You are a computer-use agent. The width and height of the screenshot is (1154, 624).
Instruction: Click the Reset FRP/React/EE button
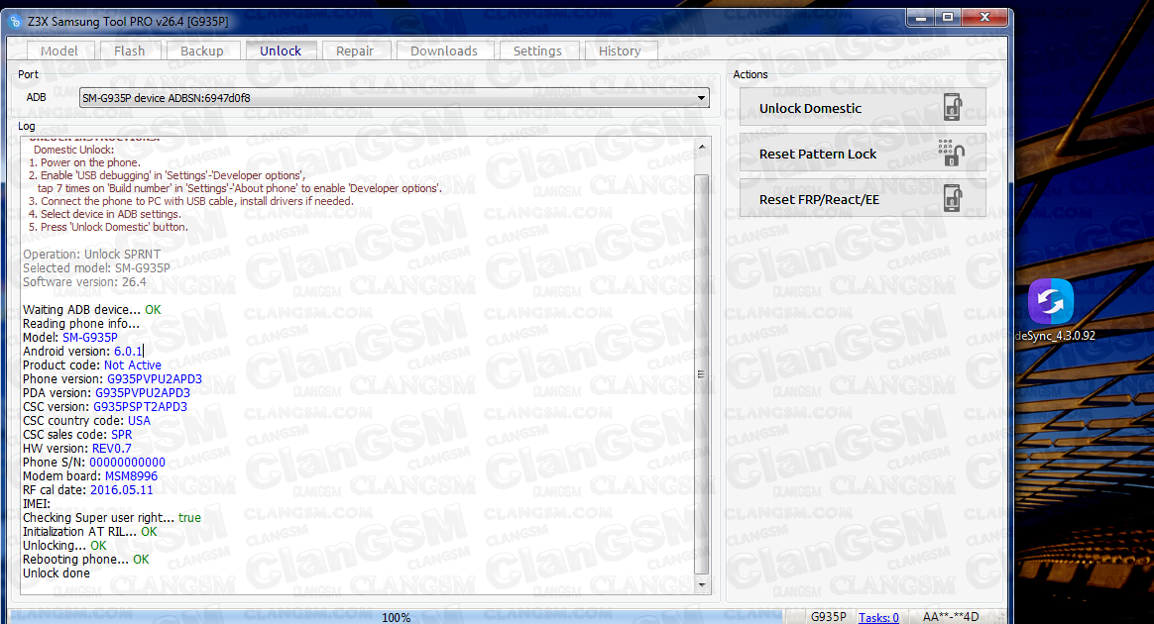863,198
